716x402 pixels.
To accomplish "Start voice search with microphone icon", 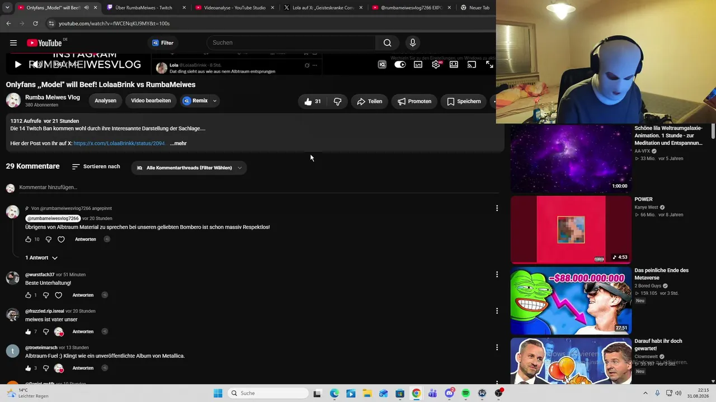I will (x=413, y=43).
